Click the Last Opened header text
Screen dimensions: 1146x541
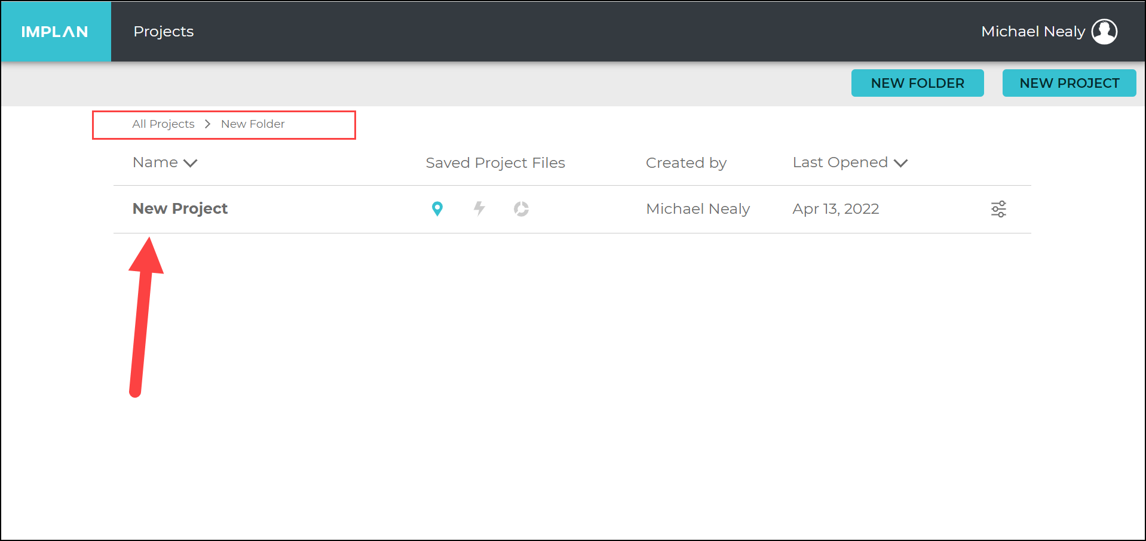(840, 162)
